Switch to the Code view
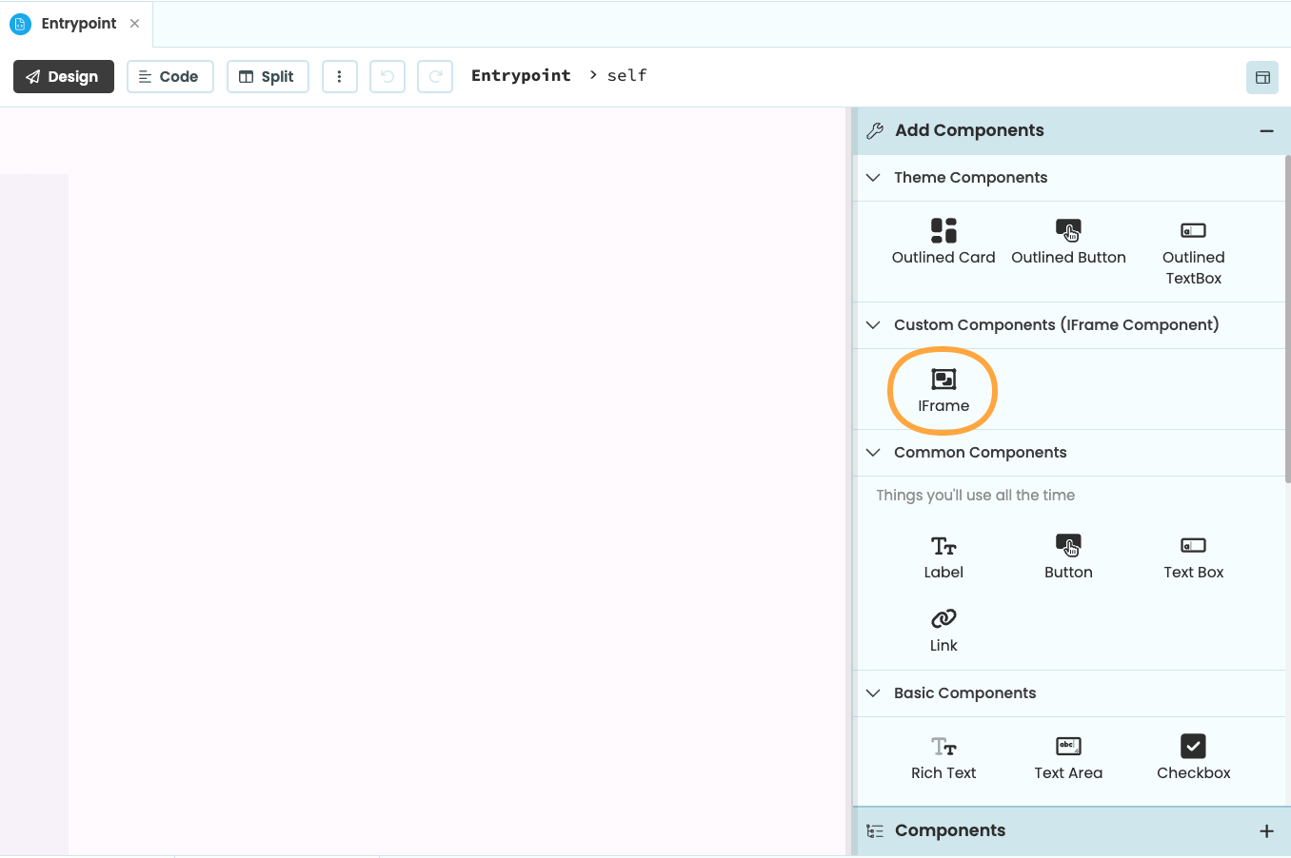This screenshot has width=1291, height=858. 169,76
